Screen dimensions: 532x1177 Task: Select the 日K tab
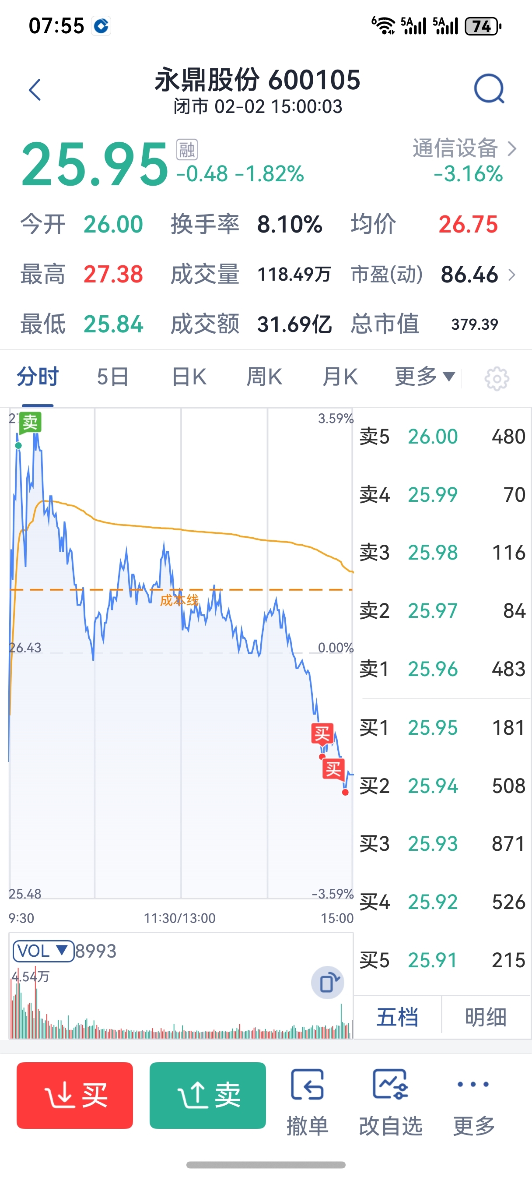[x=189, y=377]
